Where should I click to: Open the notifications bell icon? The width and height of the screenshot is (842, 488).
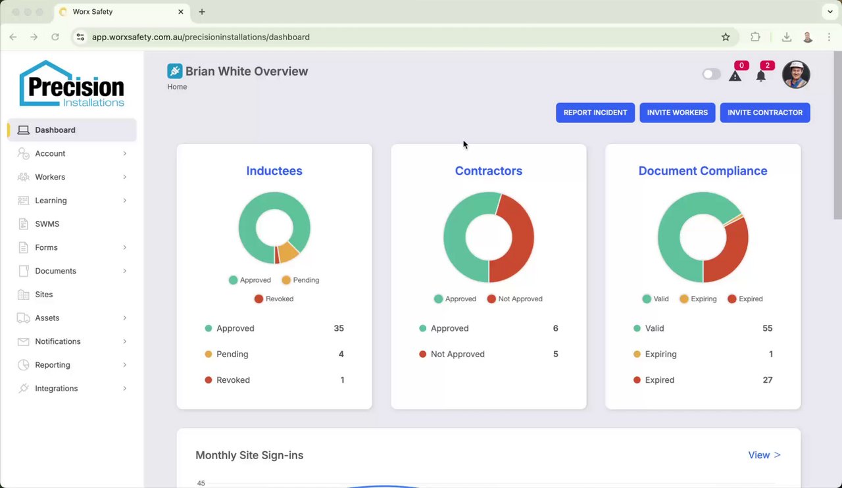761,76
